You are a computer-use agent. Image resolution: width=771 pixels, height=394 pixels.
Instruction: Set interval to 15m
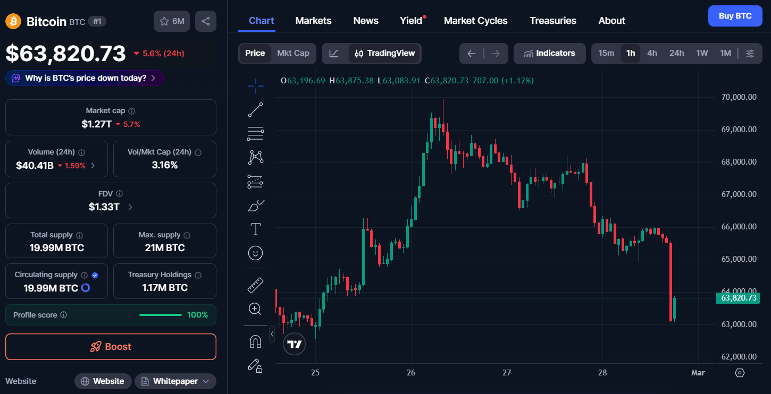(x=606, y=53)
